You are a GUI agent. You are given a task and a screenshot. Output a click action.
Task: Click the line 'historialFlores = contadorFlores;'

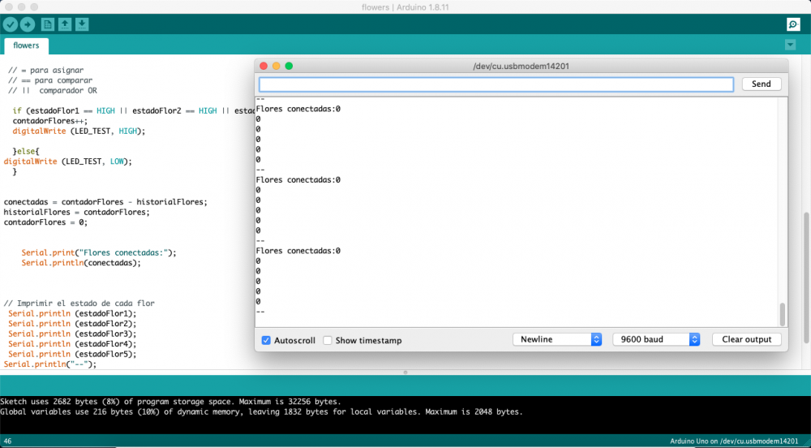(x=76, y=212)
